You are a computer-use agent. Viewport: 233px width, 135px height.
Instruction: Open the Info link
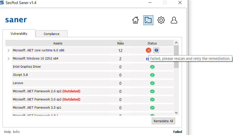pyautogui.click(x=16, y=132)
